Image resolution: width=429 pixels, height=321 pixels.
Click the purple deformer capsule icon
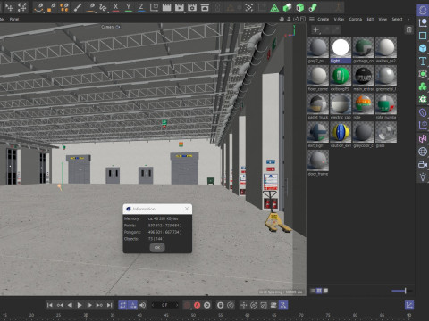click(423, 112)
